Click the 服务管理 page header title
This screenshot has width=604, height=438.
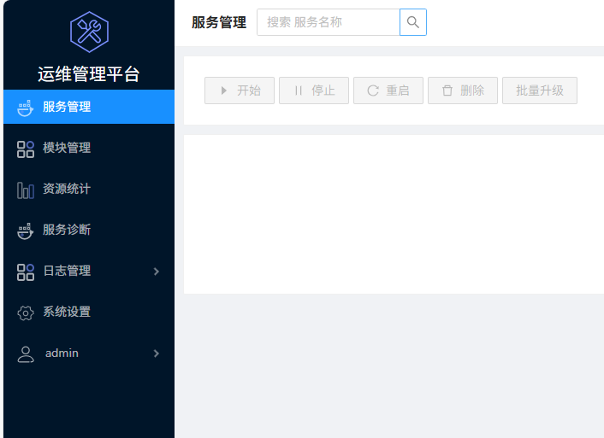219,23
